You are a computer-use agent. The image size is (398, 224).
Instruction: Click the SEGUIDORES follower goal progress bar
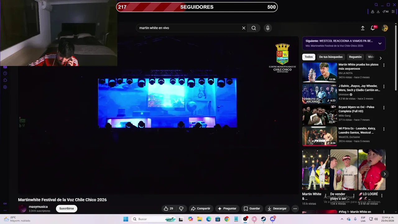pyautogui.click(x=197, y=7)
